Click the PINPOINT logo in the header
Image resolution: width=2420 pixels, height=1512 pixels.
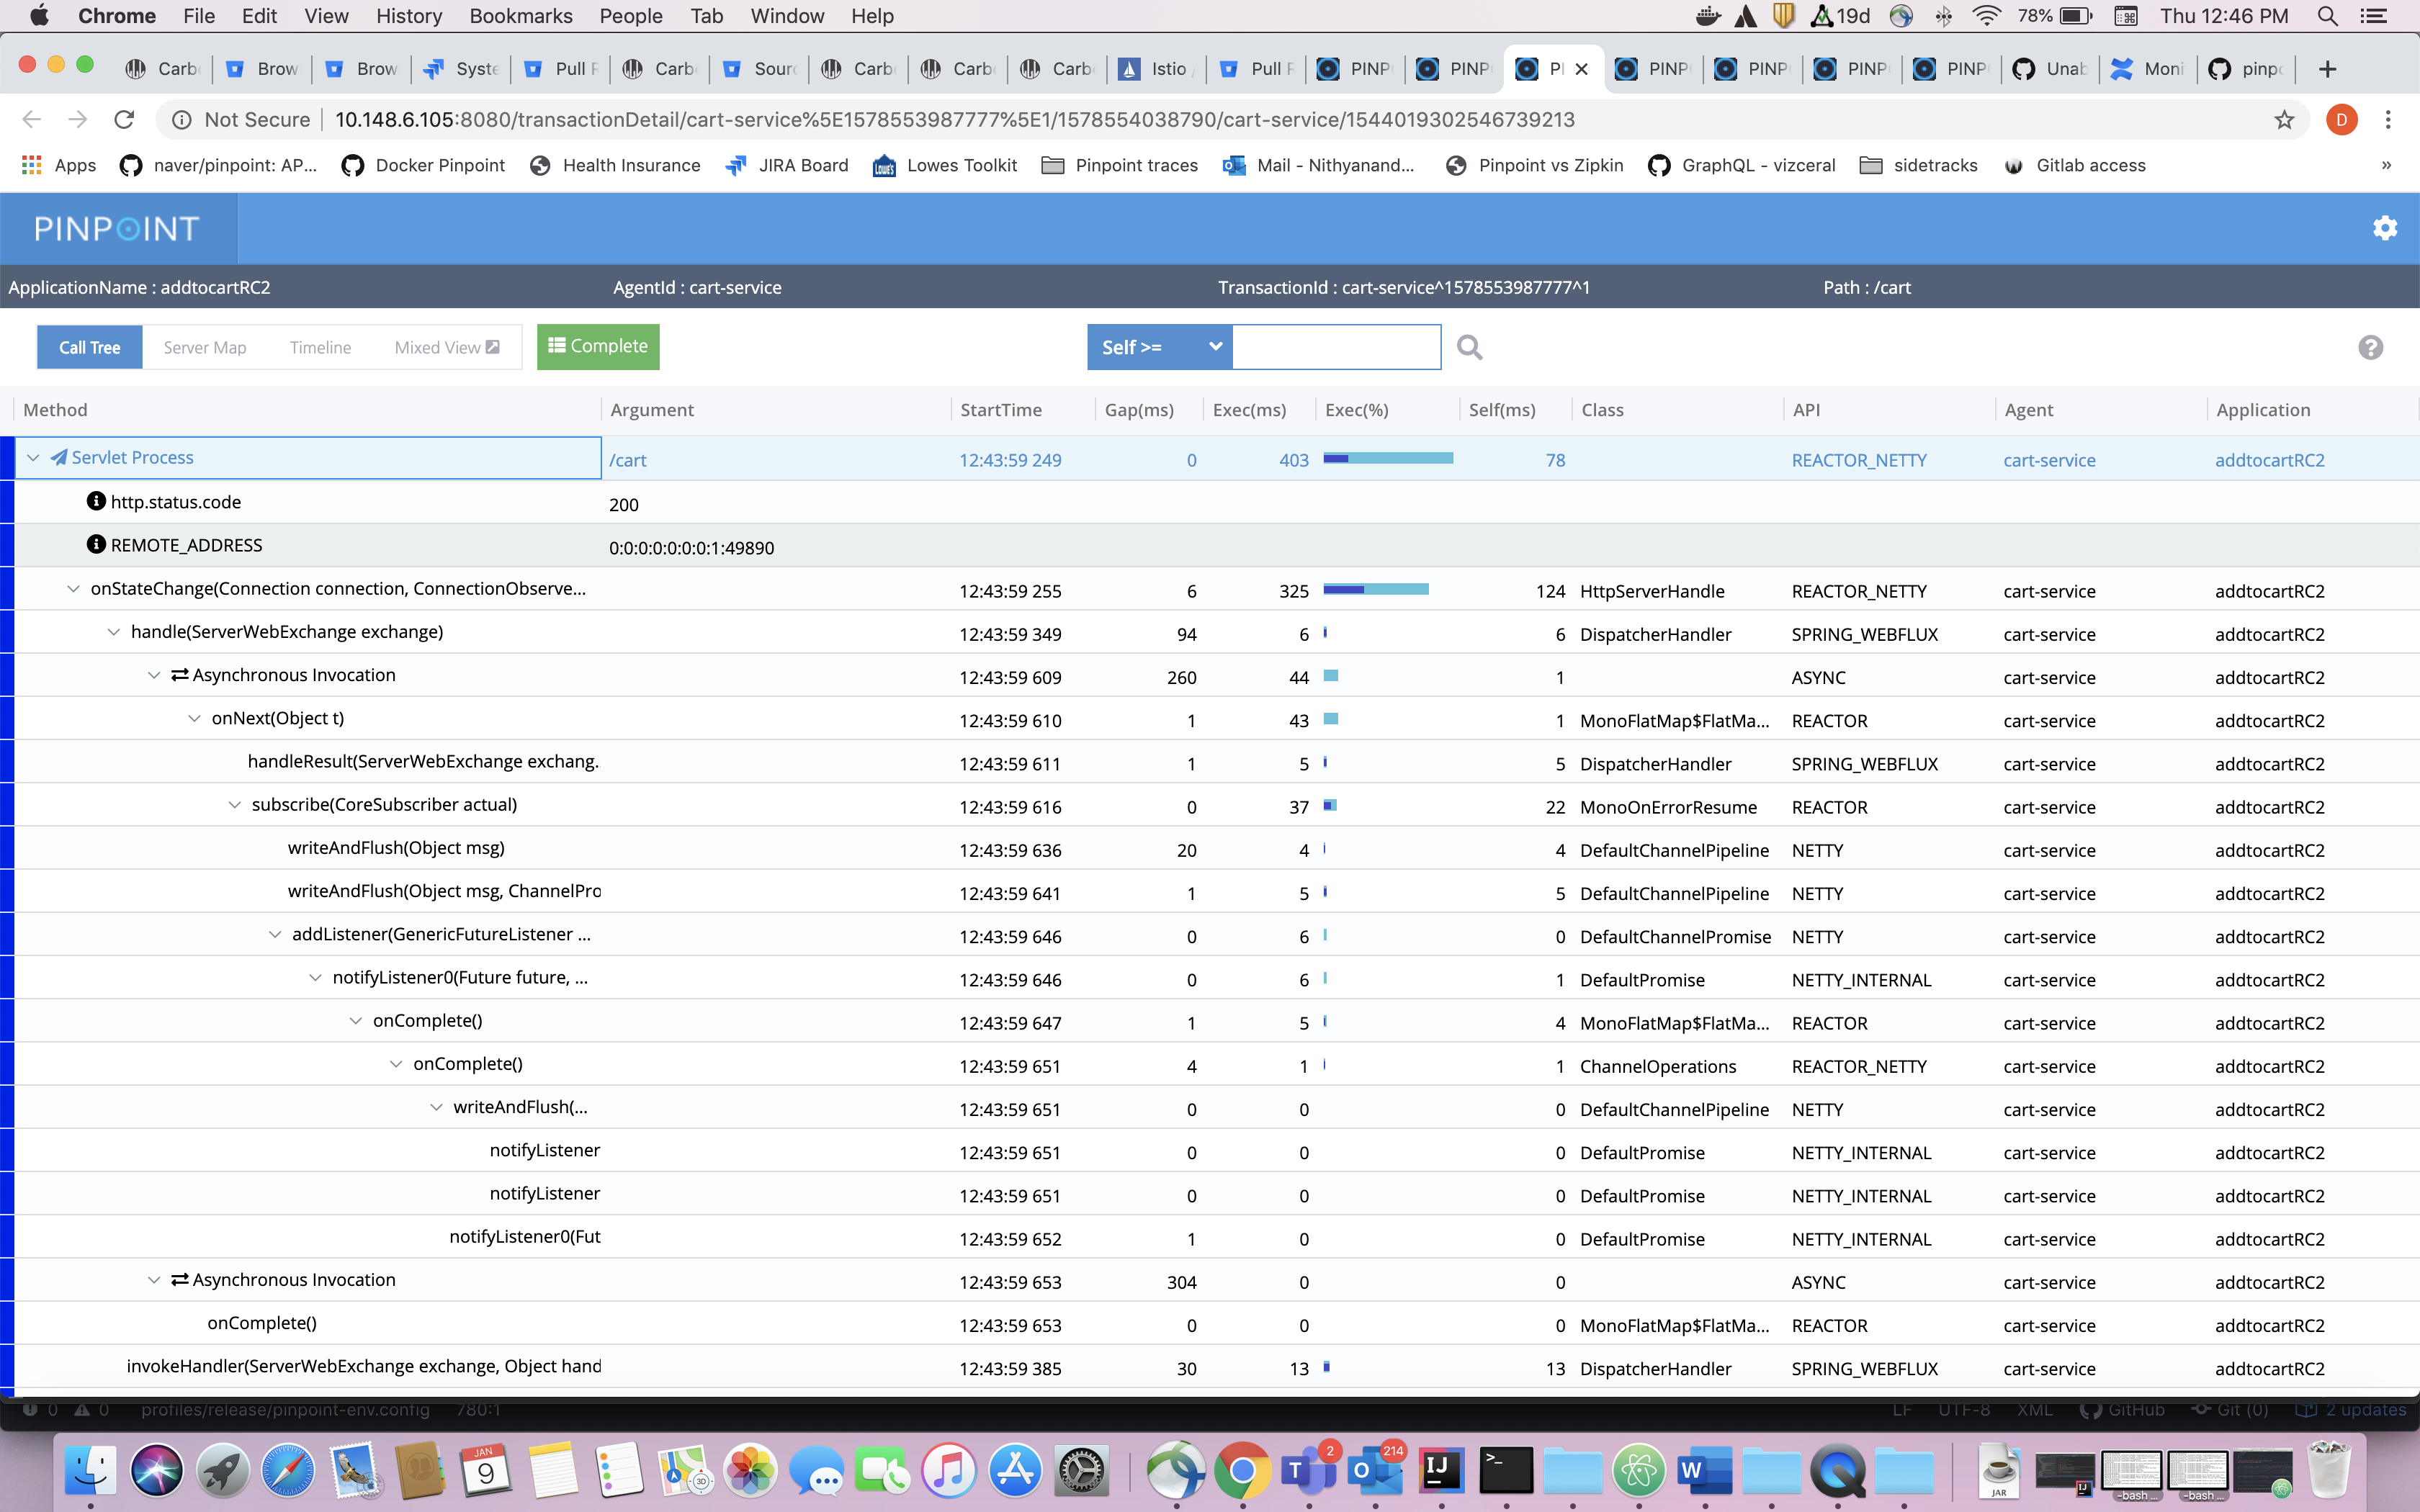pos(114,228)
